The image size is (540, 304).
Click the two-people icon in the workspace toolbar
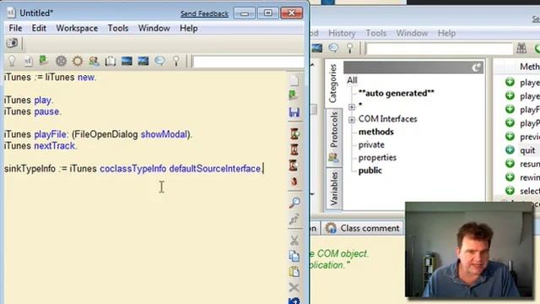pyautogui.click(x=94, y=61)
